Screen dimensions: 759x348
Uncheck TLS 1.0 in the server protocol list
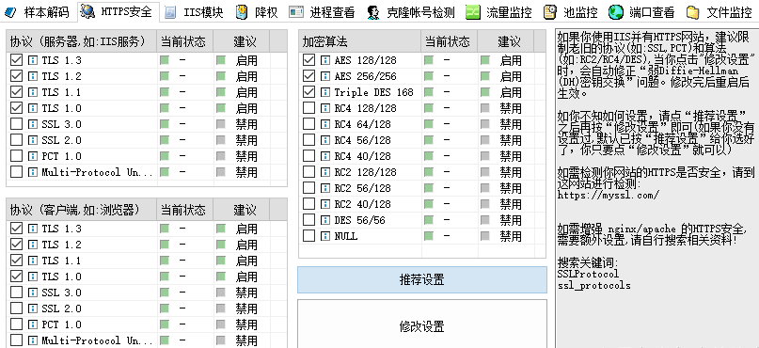pyautogui.click(x=17, y=108)
